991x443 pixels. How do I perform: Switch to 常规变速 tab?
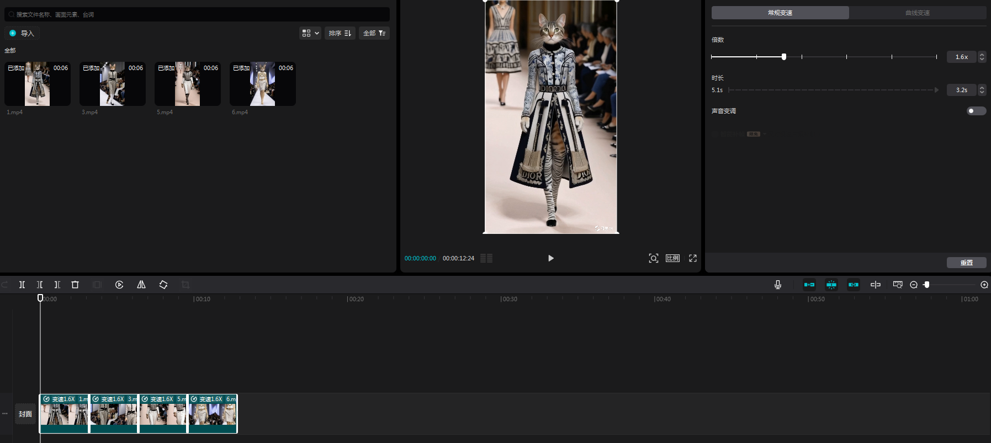coord(780,13)
